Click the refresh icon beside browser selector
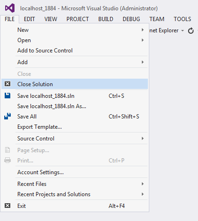 coord(191,30)
